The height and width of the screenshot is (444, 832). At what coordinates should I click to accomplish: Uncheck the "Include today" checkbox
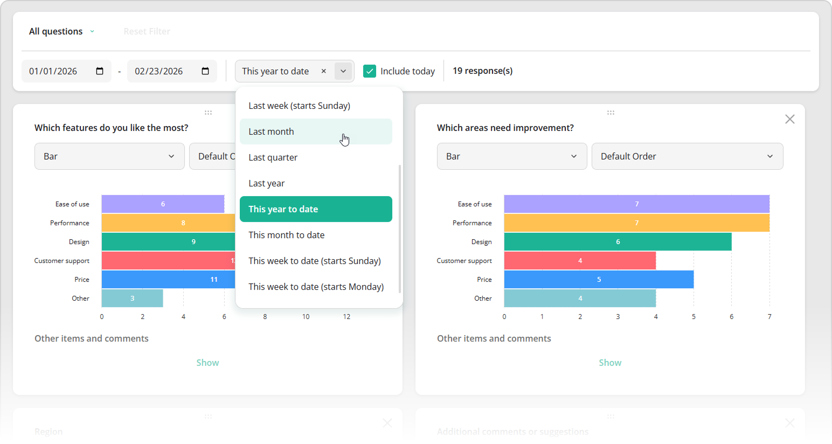click(370, 71)
